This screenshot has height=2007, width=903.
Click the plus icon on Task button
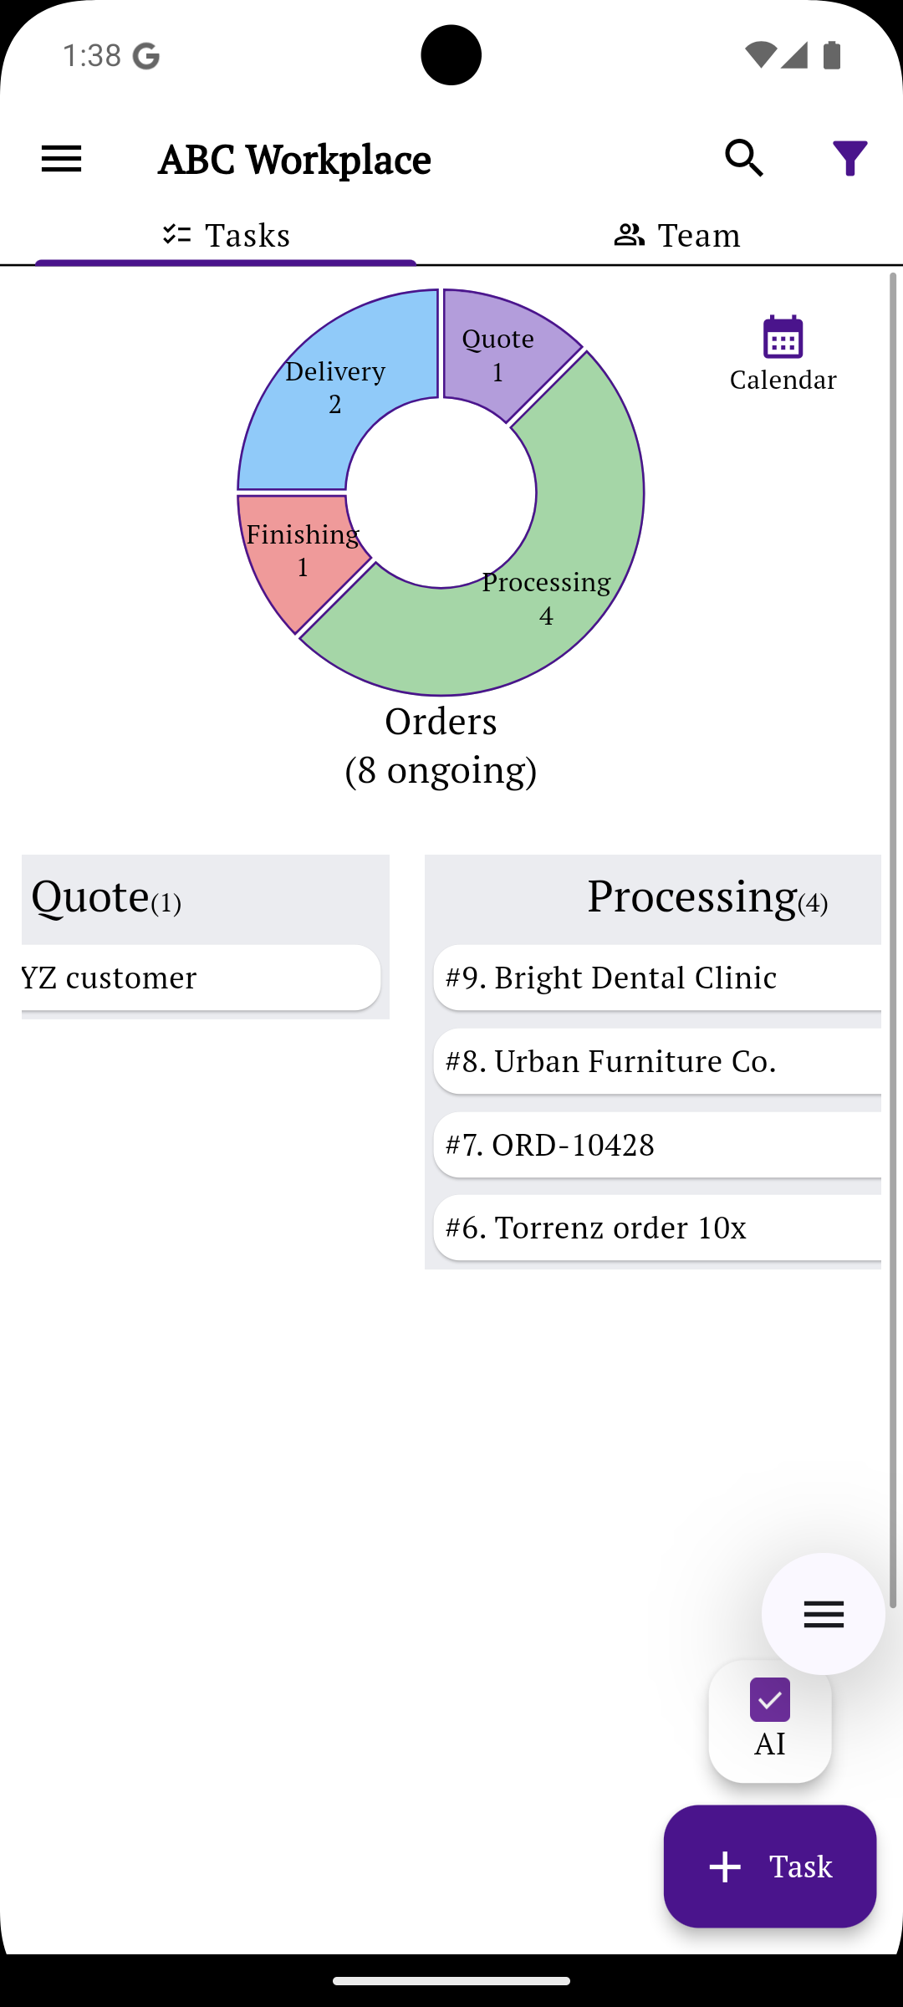725,1867
